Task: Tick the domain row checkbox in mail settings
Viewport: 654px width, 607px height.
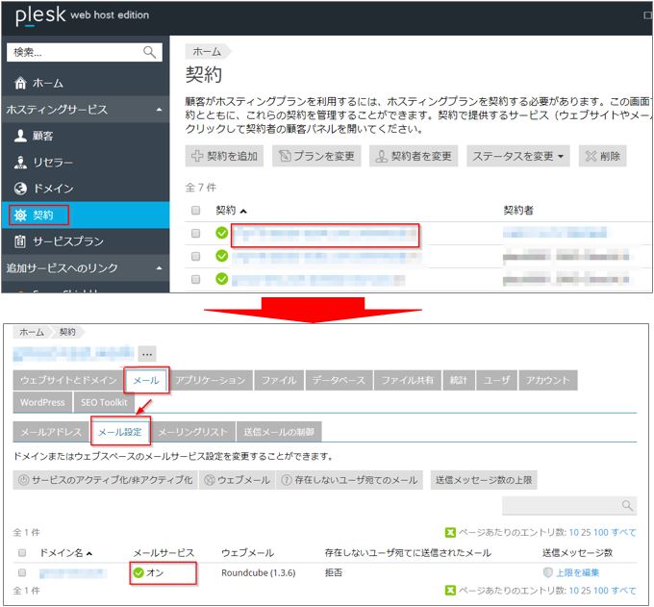Action: (x=22, y=572)
